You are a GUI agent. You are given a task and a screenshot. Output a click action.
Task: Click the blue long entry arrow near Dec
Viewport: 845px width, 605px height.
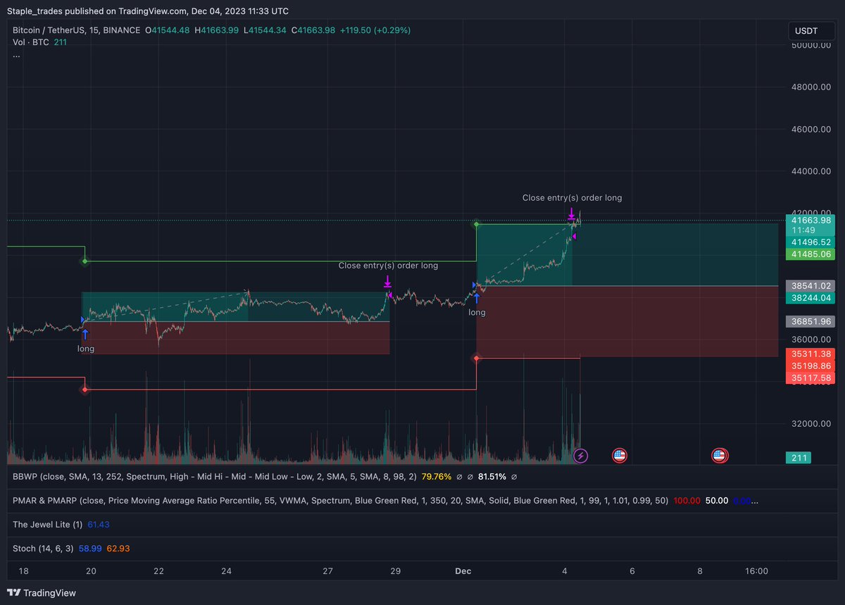(x=477, y=298)
